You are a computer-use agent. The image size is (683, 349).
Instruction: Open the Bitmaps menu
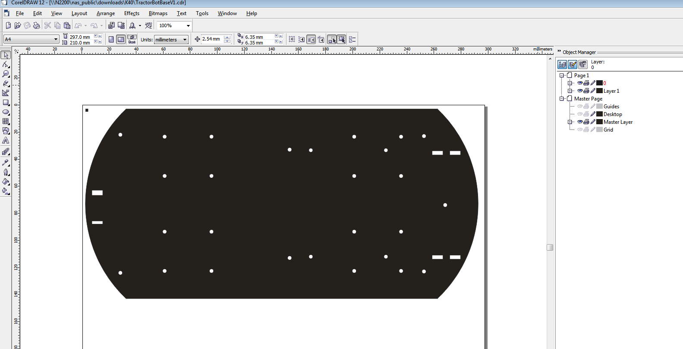tap(158, 13)
